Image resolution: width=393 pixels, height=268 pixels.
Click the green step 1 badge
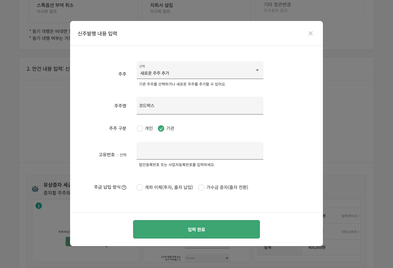click(x=39, y=206)
